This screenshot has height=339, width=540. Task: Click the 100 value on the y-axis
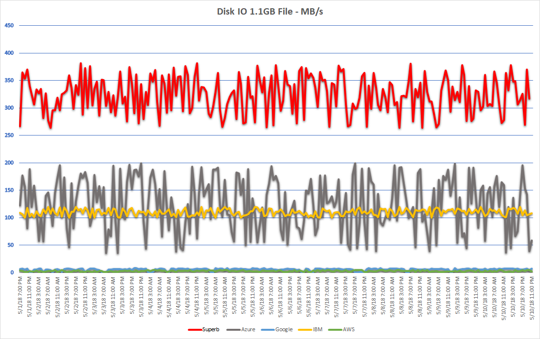click(x=8, y=218)
